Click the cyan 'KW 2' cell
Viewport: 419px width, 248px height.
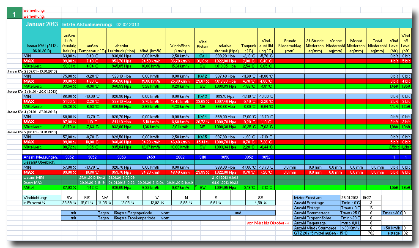point(203,76)
